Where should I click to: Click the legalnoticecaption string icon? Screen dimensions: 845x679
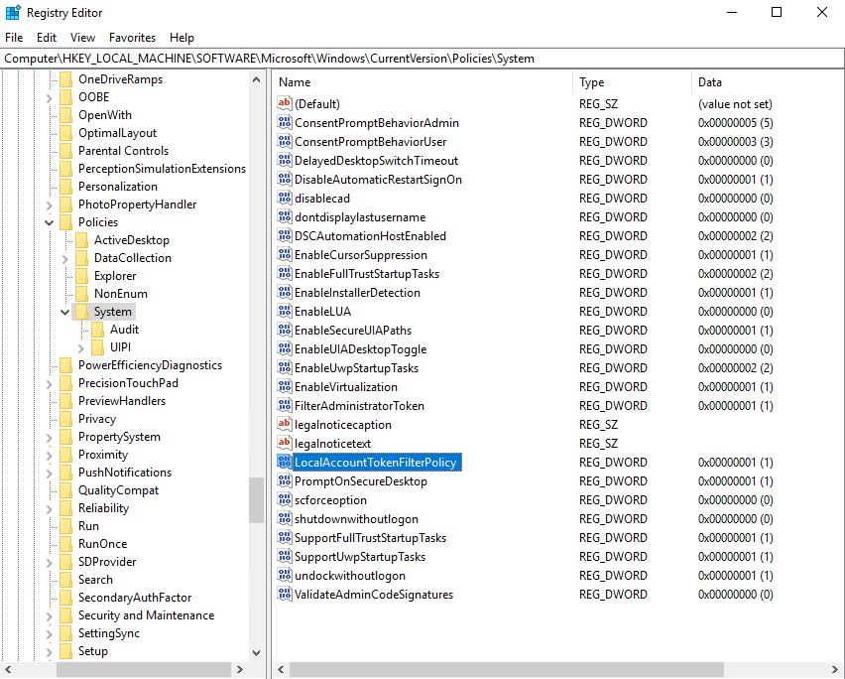(x=284, y=425)
